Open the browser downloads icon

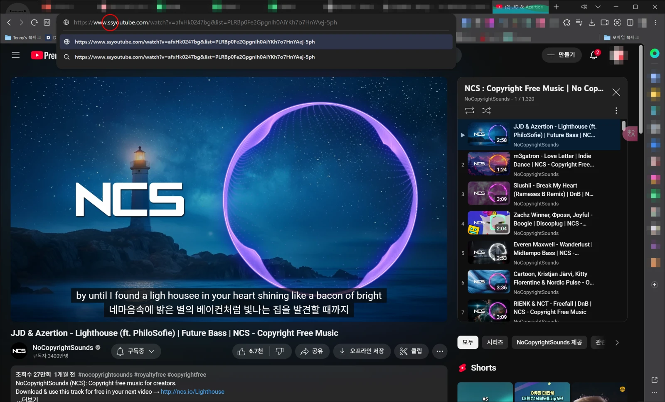(592, 22)
